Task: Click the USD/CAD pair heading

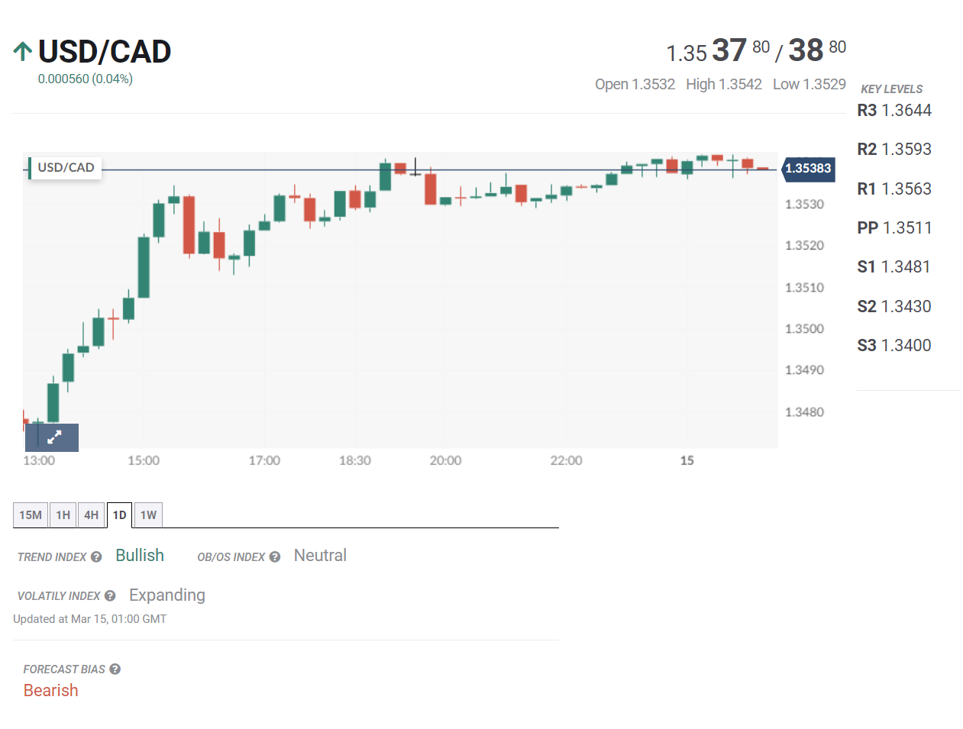Action: (x=105, y=52)
